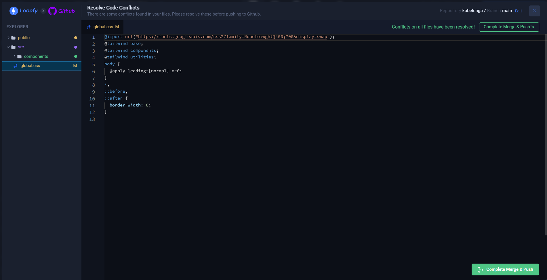Click the Locofy logo
The image size is (547, 280).
coord(14,11)
